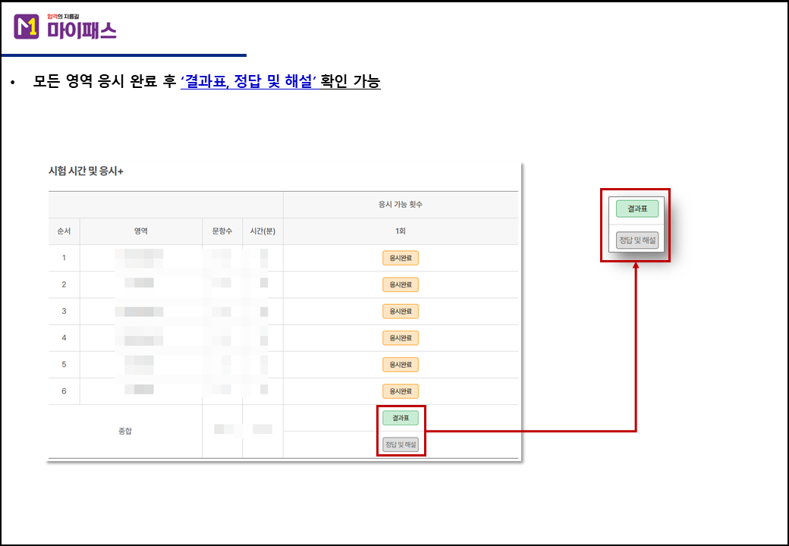Click the 응시 가능 횟수 header cell

tap(400, 205)
